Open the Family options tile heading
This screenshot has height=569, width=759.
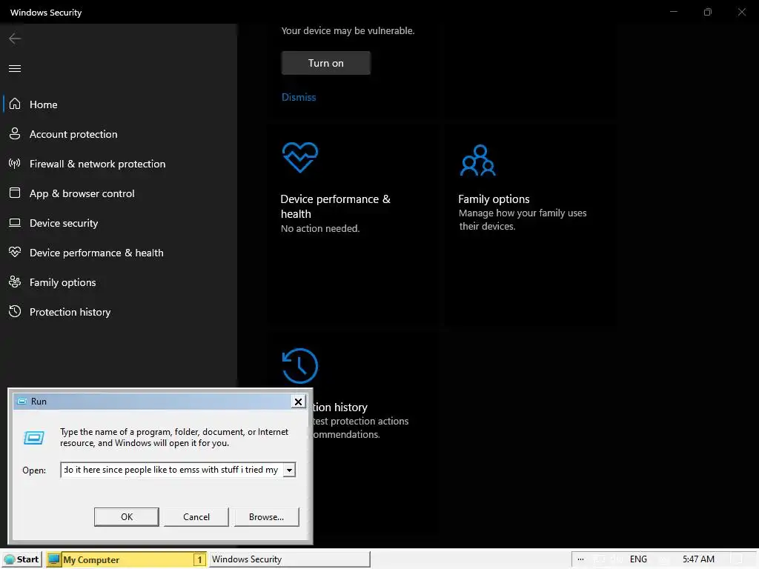pos(494,199)
